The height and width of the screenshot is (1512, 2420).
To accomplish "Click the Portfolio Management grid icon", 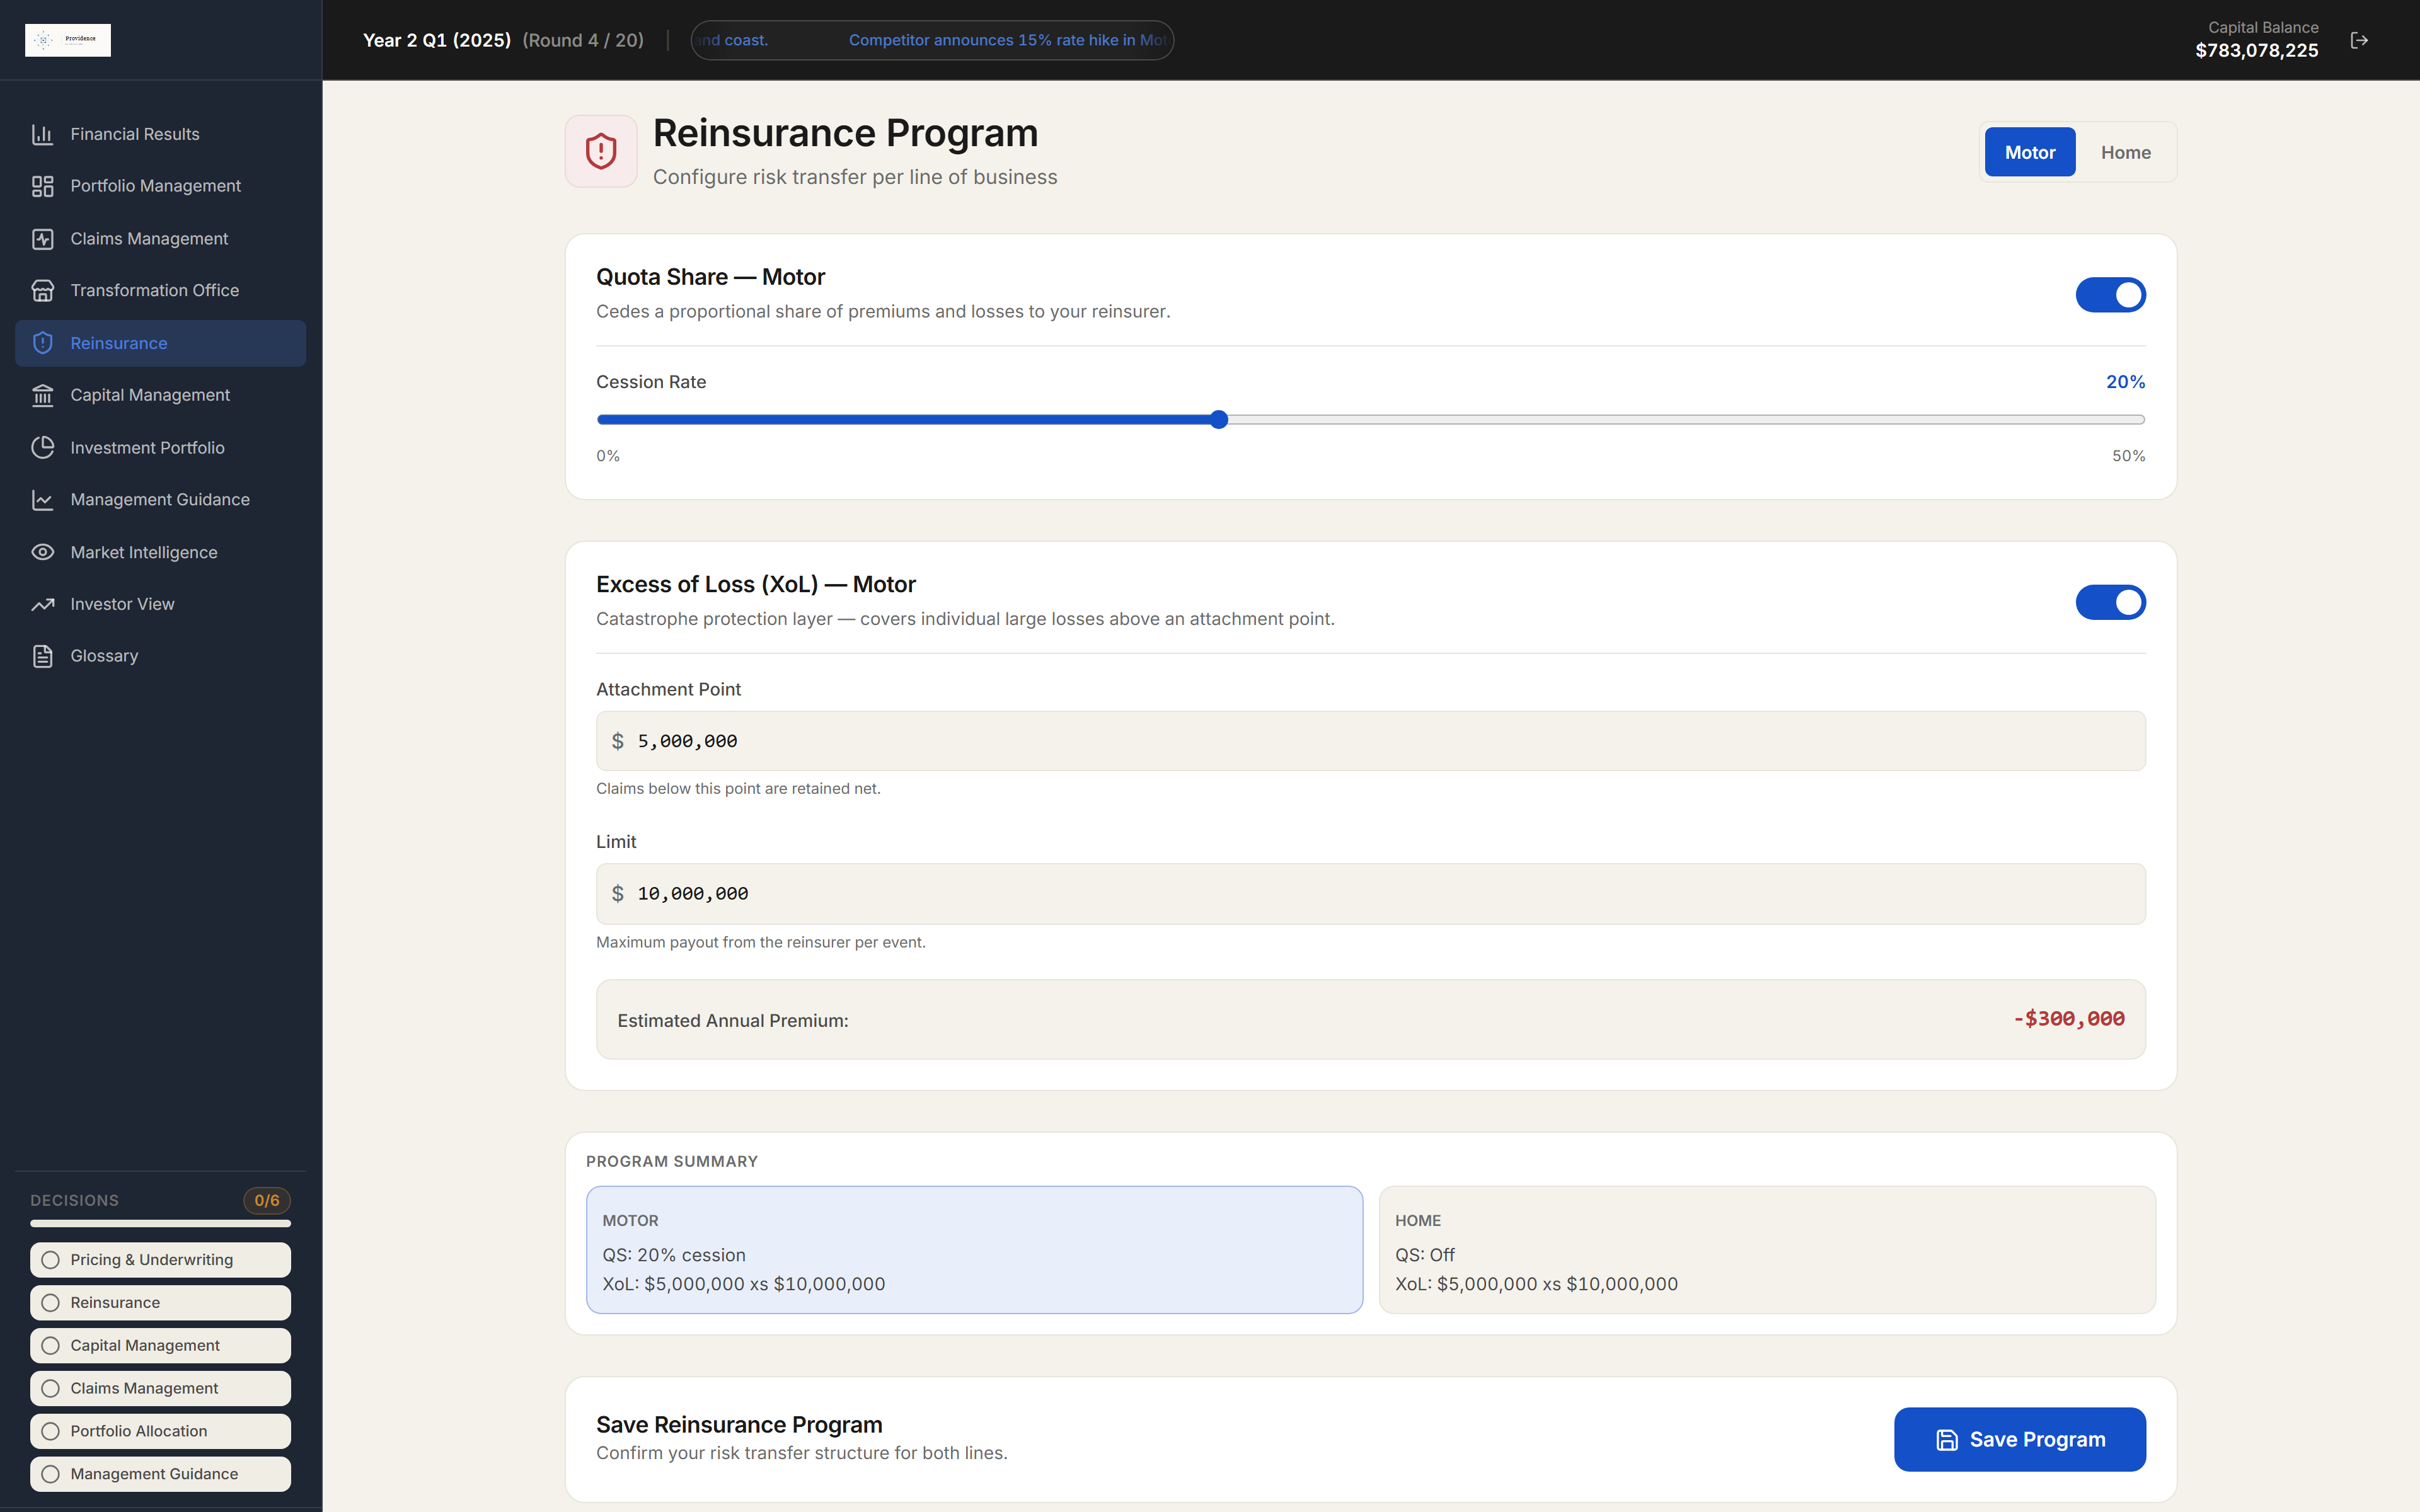I will pos(42,186).
